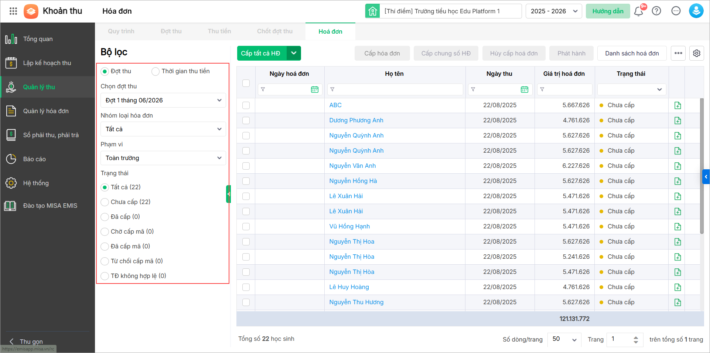Click invoice icon in Dương Phương Anh row
The height and width of the screenshot is (353, 710).
(678, 121)
